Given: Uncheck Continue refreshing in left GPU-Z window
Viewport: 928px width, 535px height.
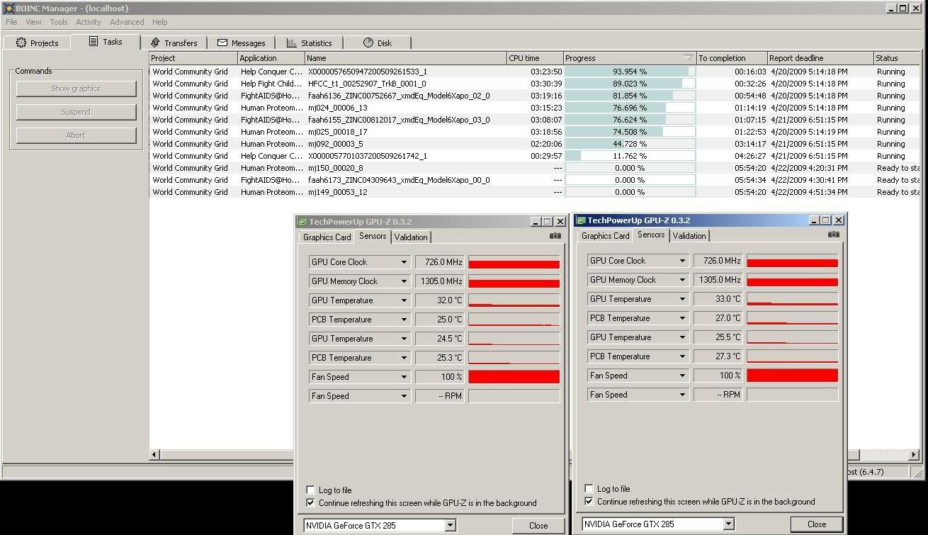Looking at the screenshot, I should click(x=310, y=502).
